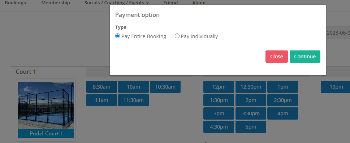The image size is (350, 143).
Task: Go to the About menu item
Action: click(x=199, y=3)
